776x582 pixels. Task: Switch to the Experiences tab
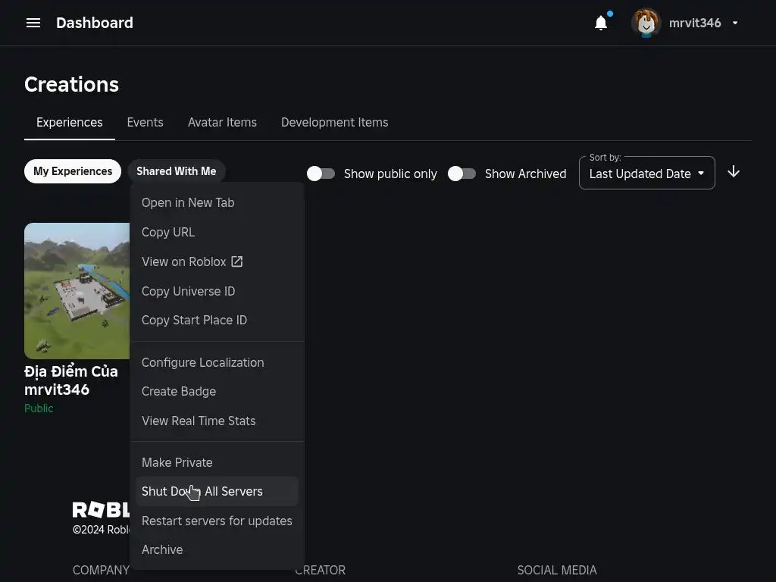point(69,122)
